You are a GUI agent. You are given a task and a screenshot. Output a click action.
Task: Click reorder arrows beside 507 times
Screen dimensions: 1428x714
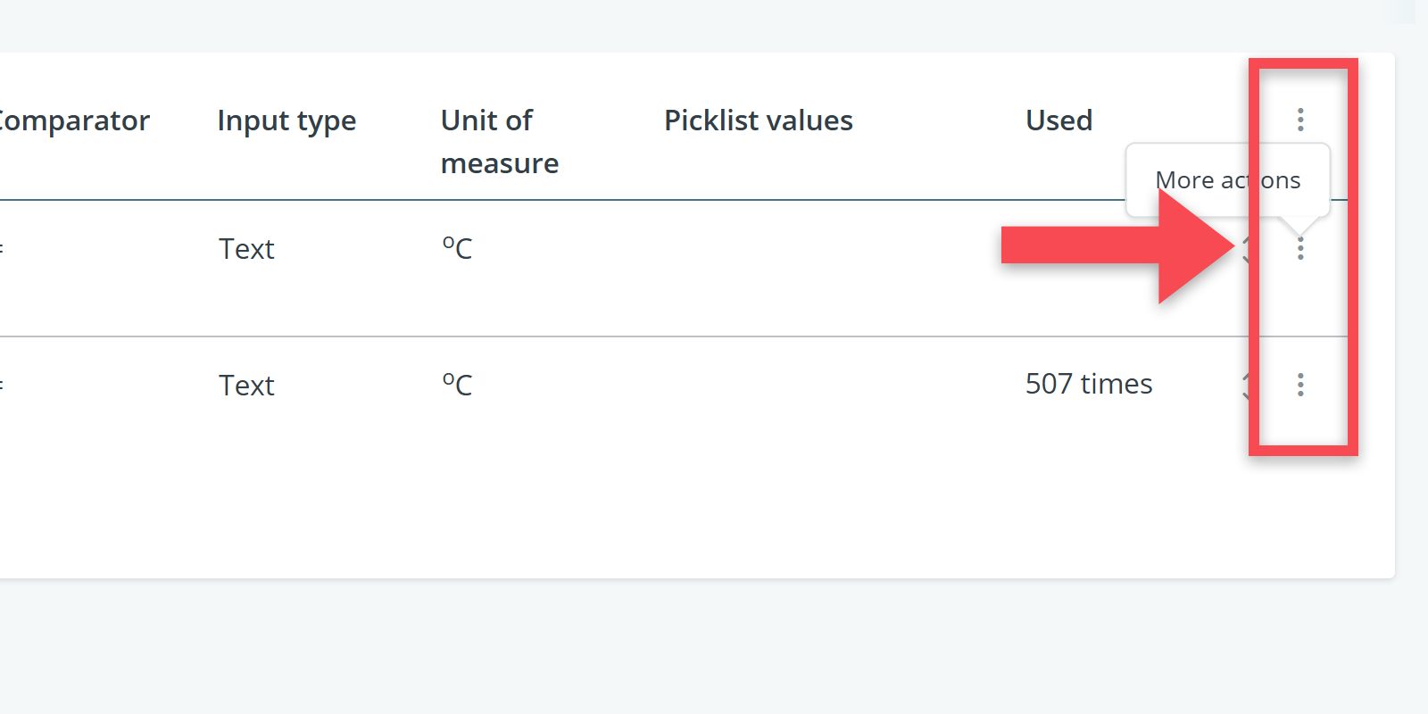pyautogui.click(x=1247, y=386)
